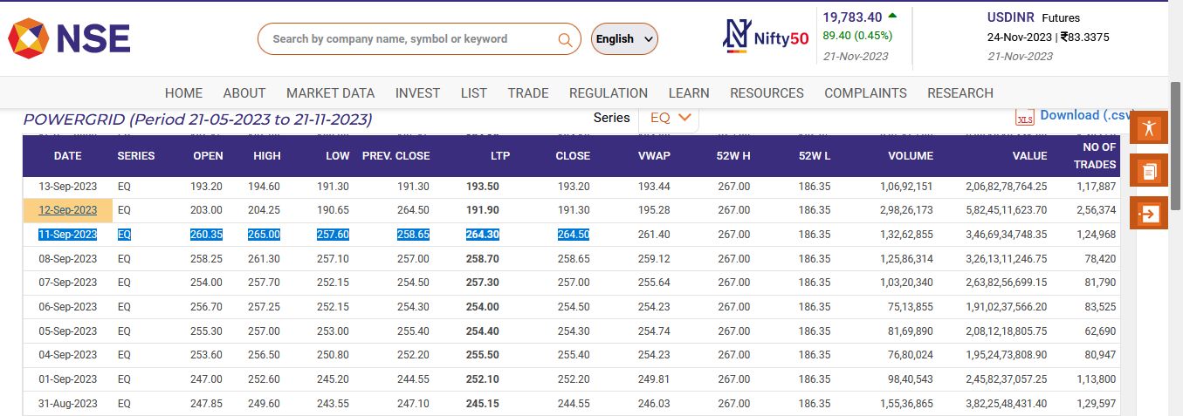Click the highlighted 11-Sep-2023 date cell
The image size is (1183, 416).
click(x=68, y=235)
